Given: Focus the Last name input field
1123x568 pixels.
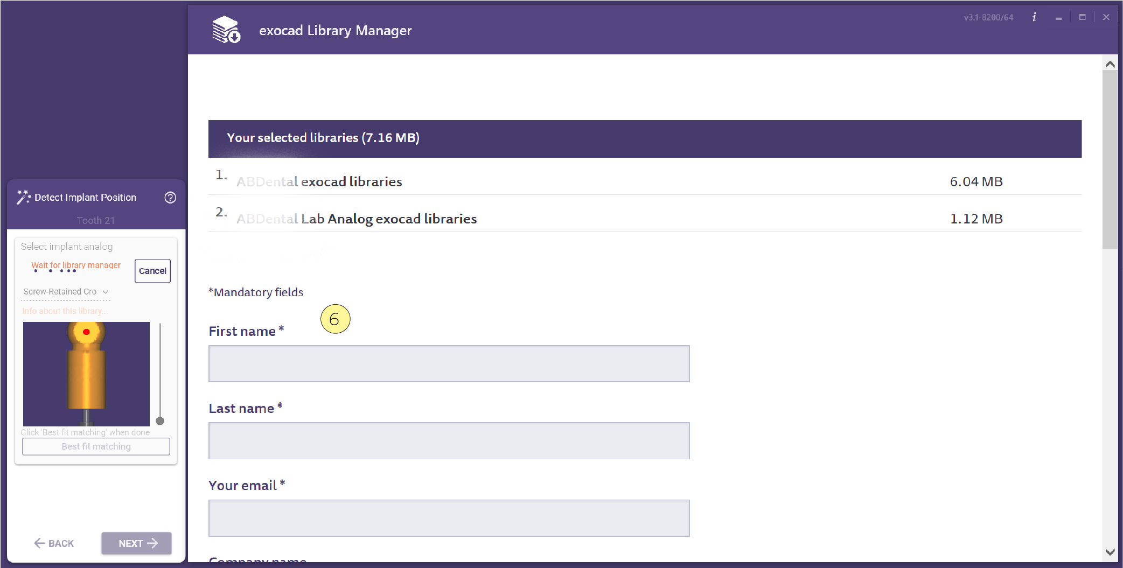Looking at the screenshot, I should coord(449,441).
